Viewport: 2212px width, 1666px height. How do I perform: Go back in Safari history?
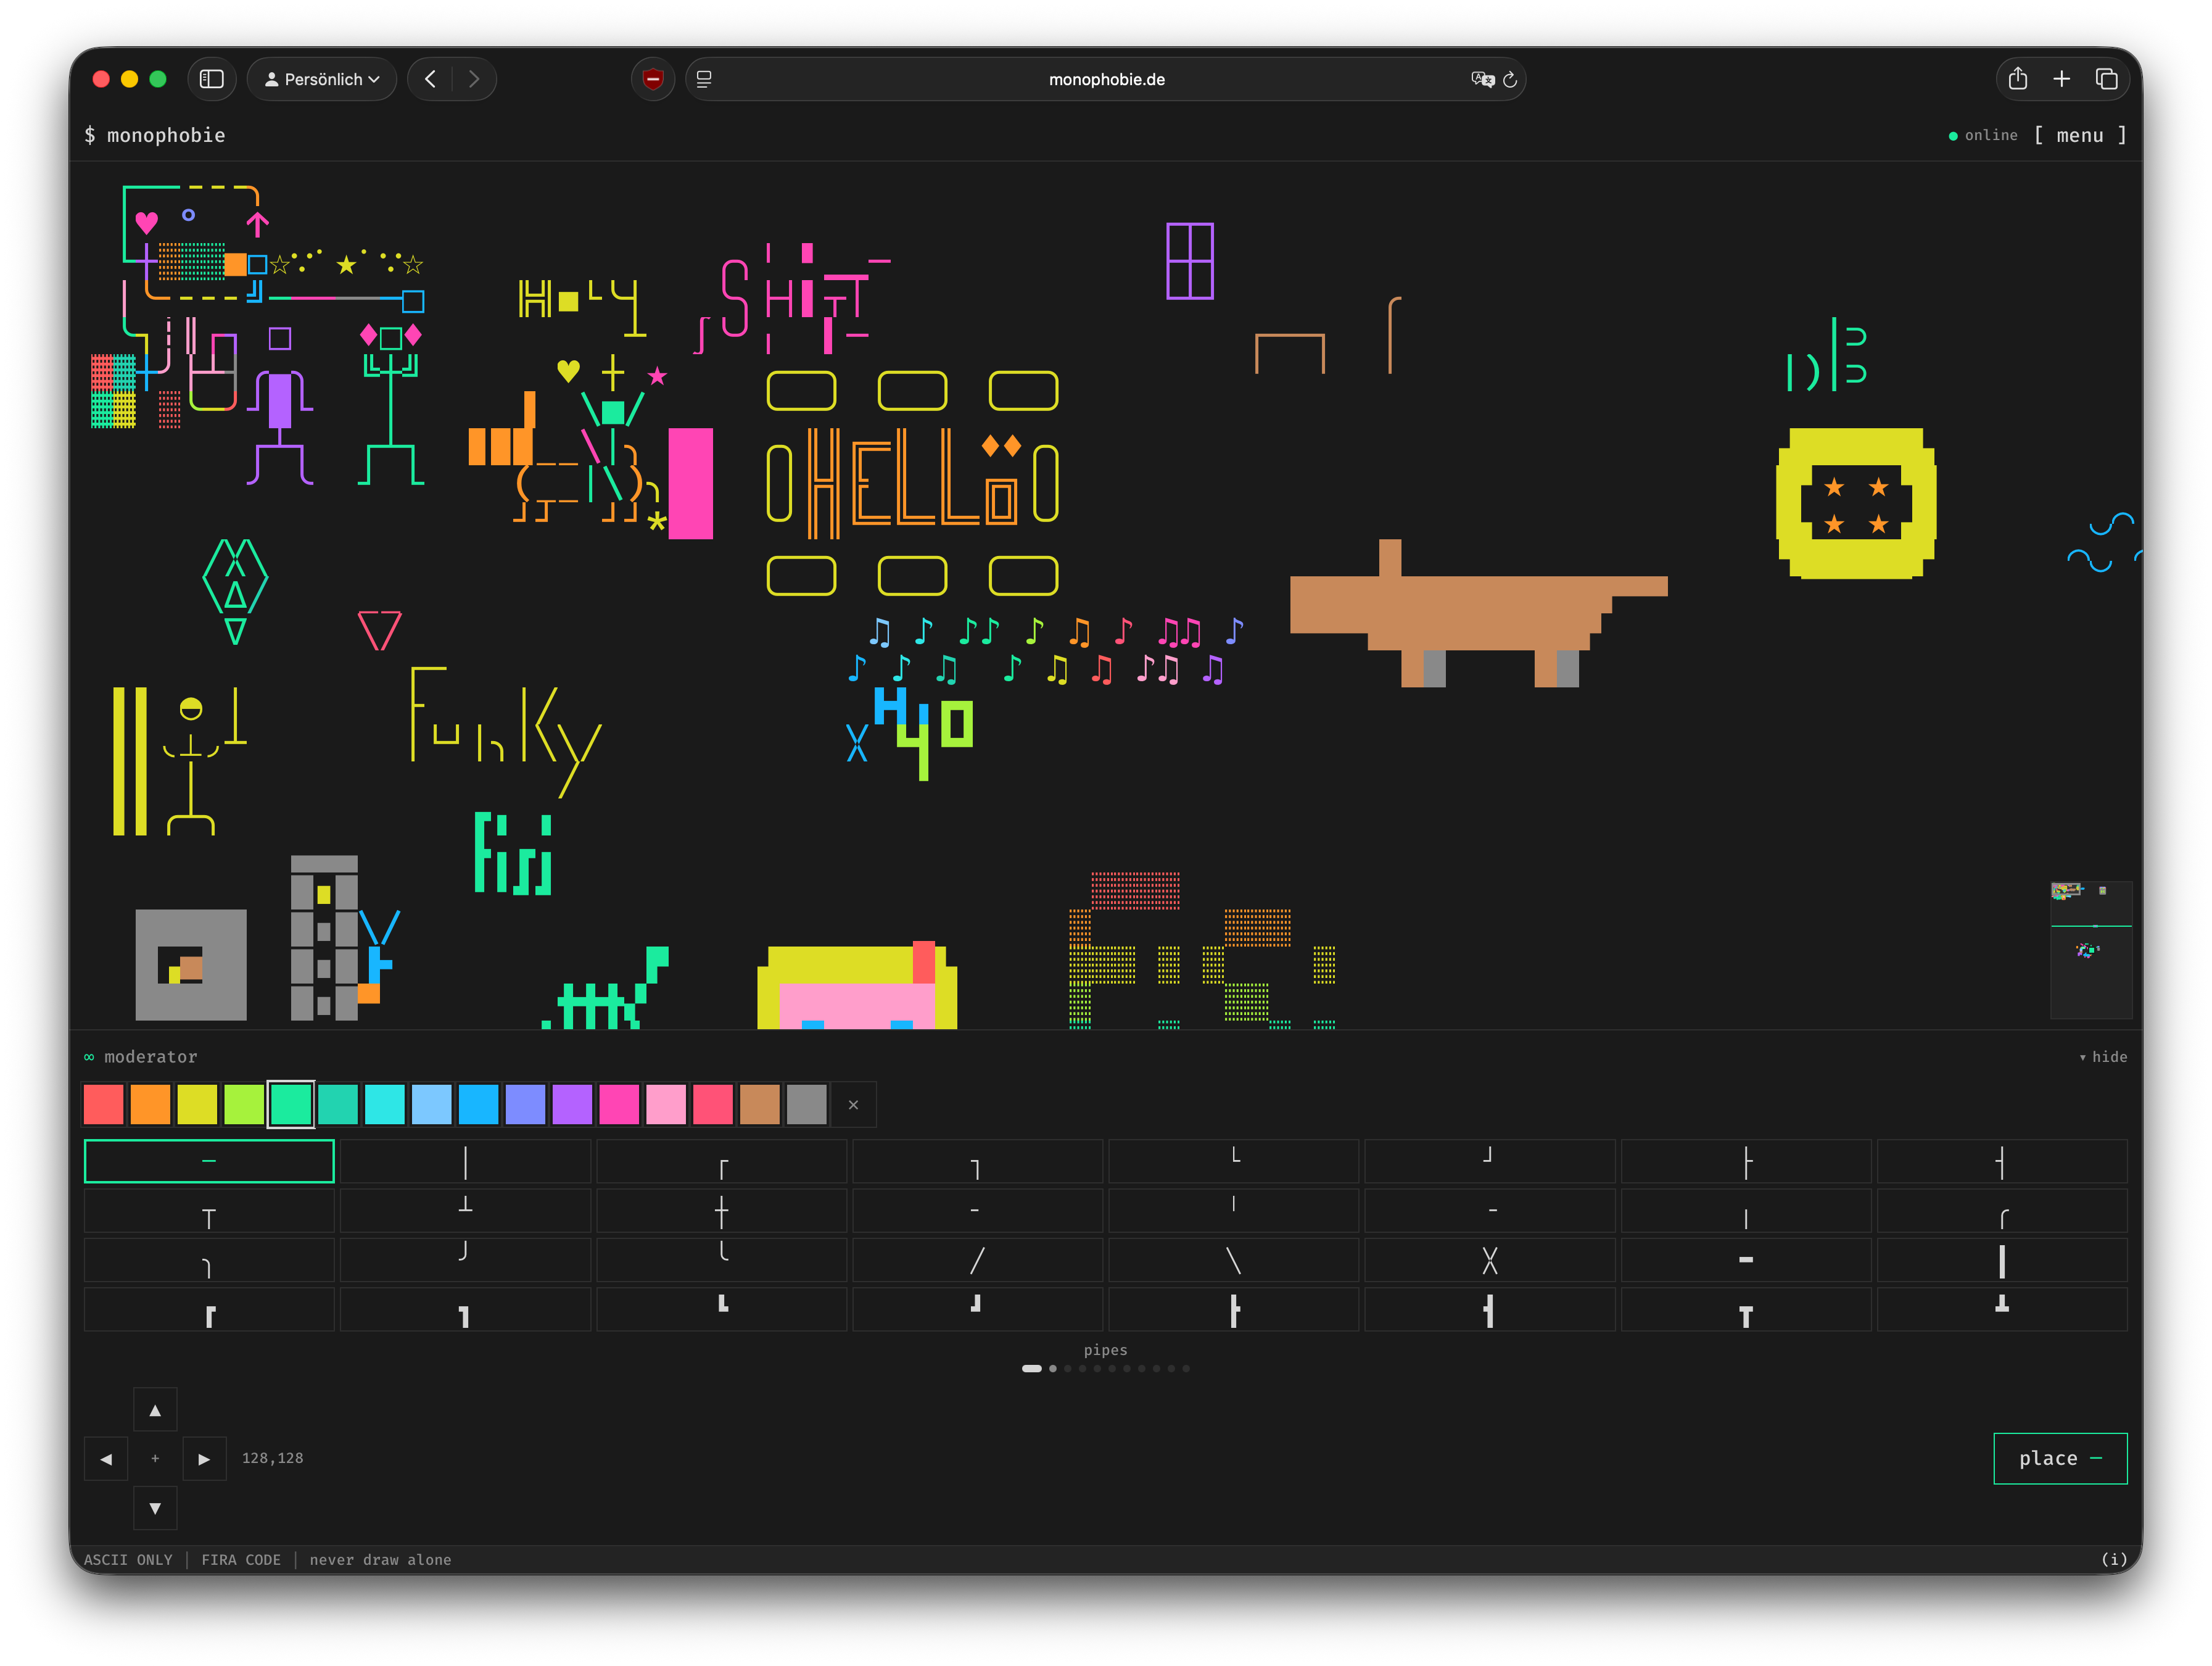(x=430, y=79)
